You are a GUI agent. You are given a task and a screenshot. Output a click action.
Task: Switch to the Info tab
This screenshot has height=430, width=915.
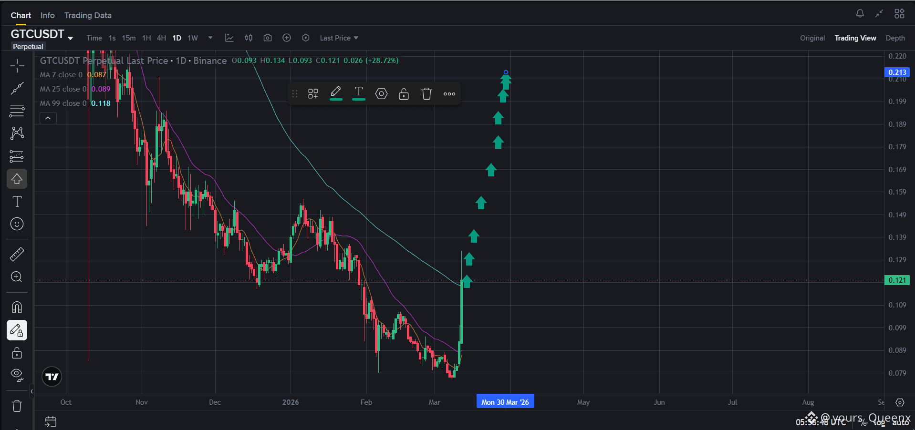pyautogui.click(x=48, y=15)
